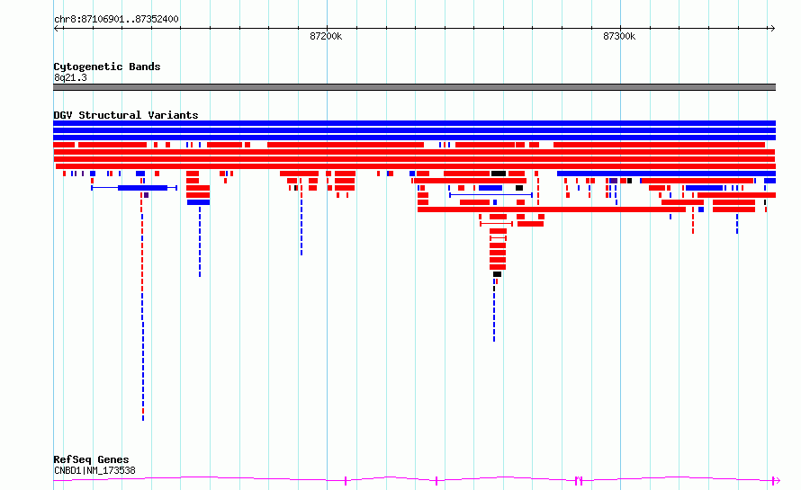Click the chr8:87106901..87352400 coordinate label
Viewport: 801px width, 490px height.
click(116, 20)
